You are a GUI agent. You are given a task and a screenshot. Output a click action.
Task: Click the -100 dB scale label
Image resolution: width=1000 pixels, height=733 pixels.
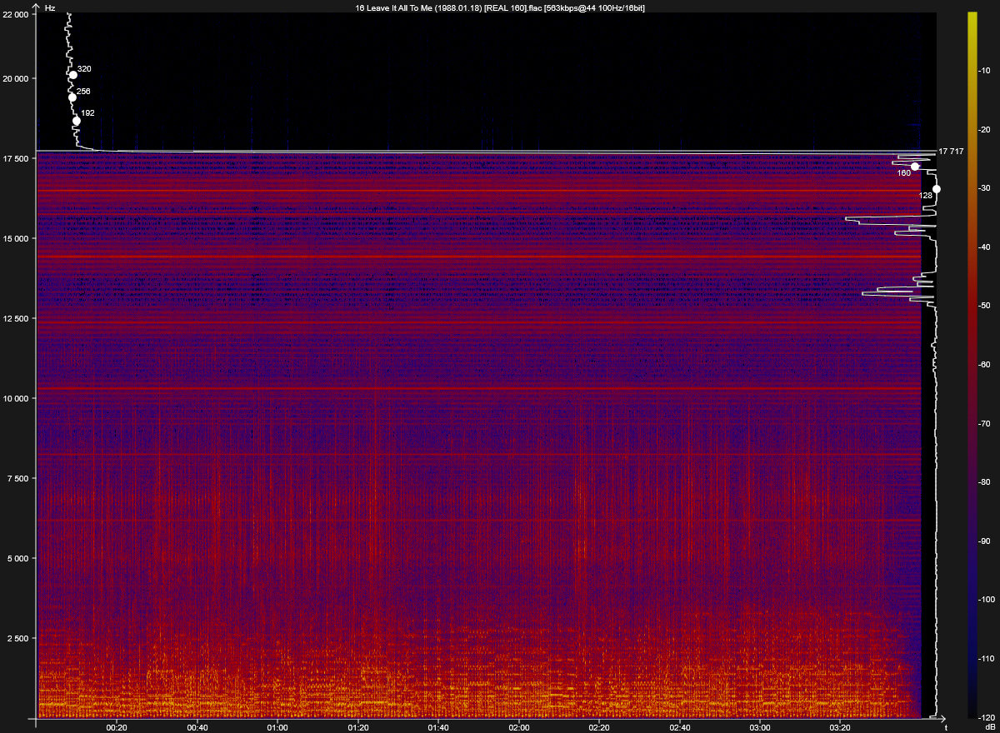988,600
